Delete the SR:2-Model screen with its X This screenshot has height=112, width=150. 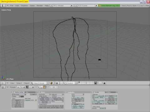[72, 6]
